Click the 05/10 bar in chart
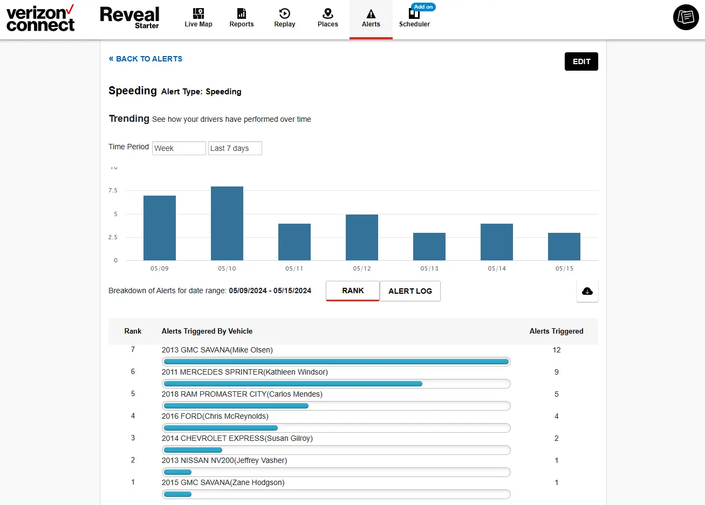Screen dimensions: 705x505 pos(227,224)
